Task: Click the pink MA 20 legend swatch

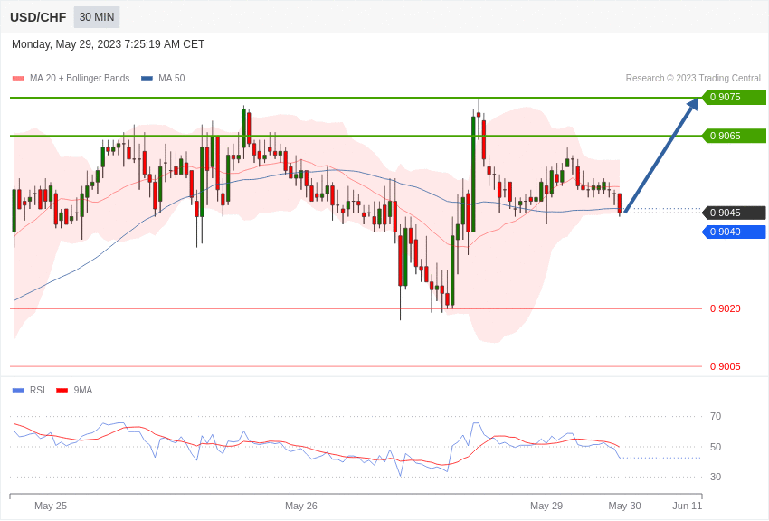Action: click(18, 78)
